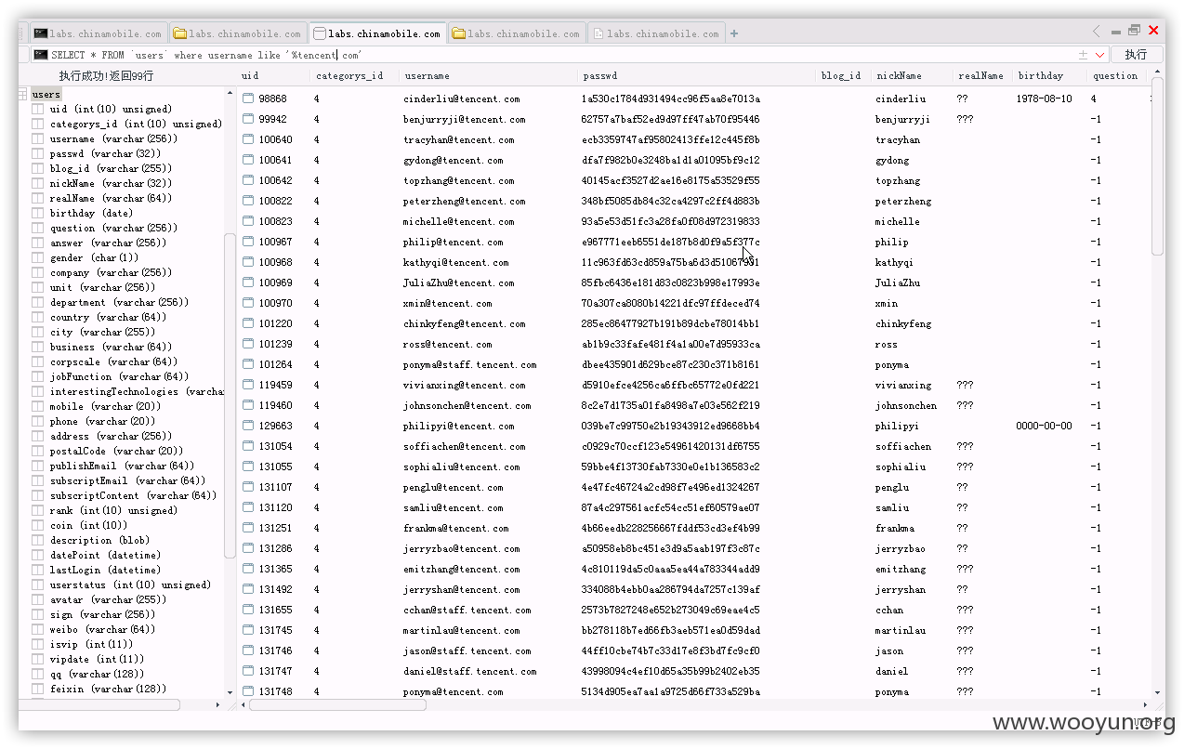This screenshot has width=1184, height=749.
Task: Click the row icon for uid 119459
Action: pos(248,385)
